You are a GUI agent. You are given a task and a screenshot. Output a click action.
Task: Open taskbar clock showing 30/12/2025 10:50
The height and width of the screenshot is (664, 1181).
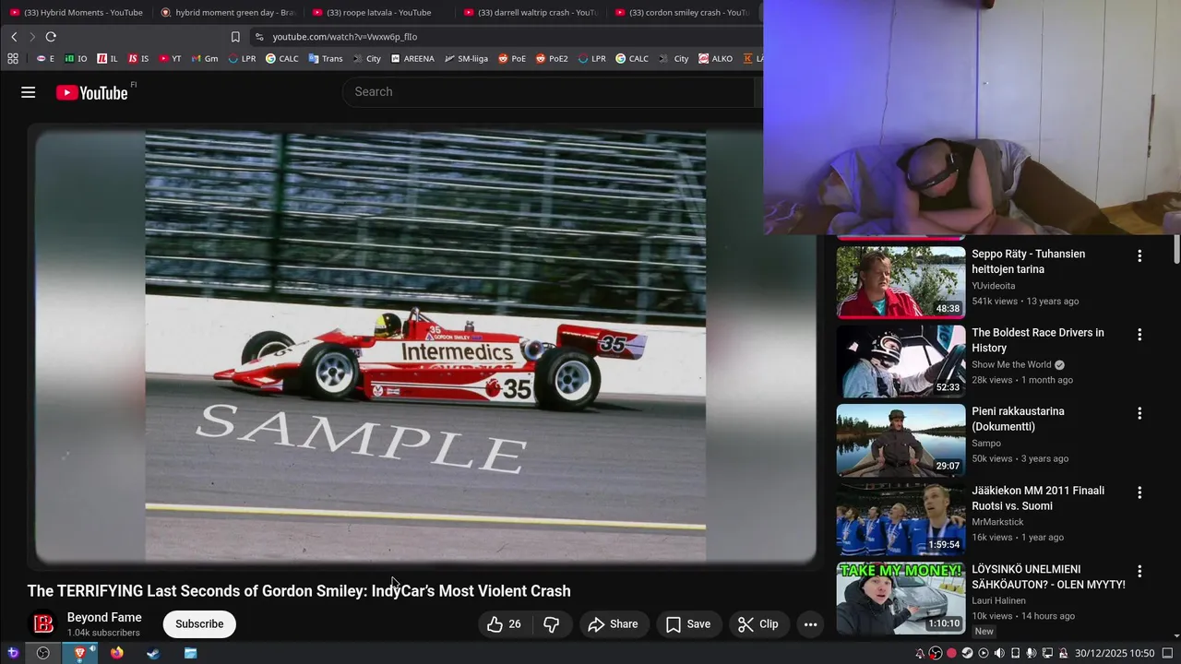1115,653
